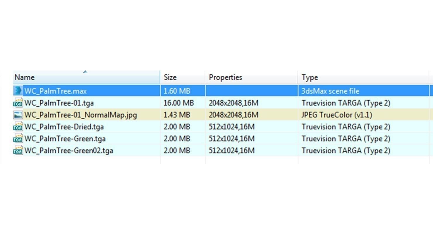Click the 3dsMax icon beside WC_PalmTree.max
Image resolution: width=433 pixels, height=234 pixels.
18,91
